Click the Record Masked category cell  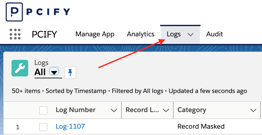201,126
